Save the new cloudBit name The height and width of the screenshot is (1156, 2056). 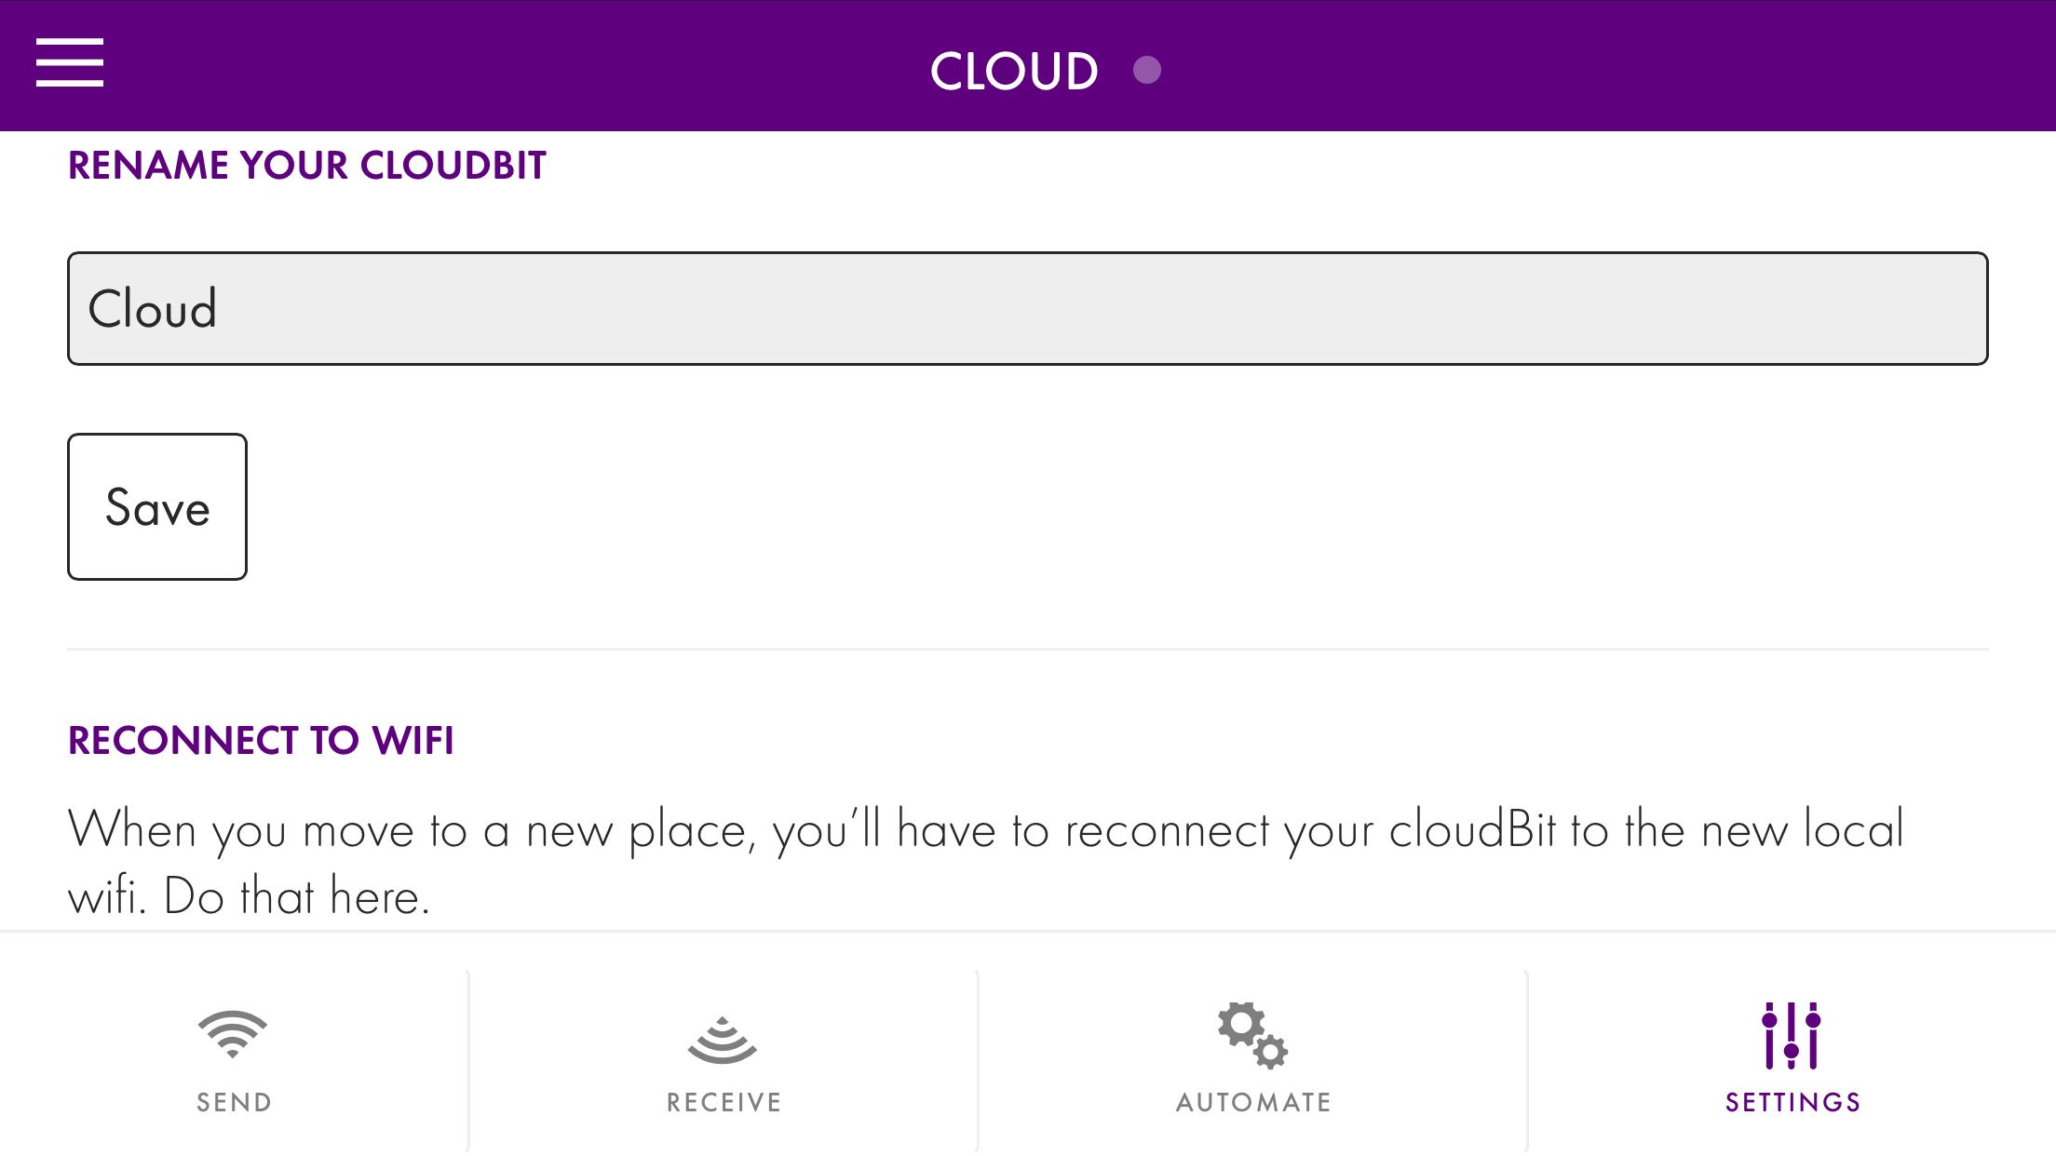click(157, 506)
